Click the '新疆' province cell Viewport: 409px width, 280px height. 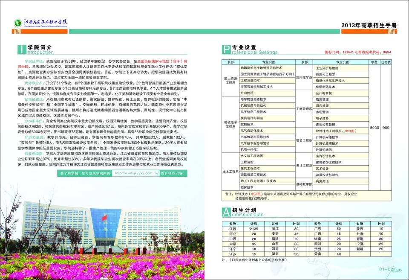[360, 249]
